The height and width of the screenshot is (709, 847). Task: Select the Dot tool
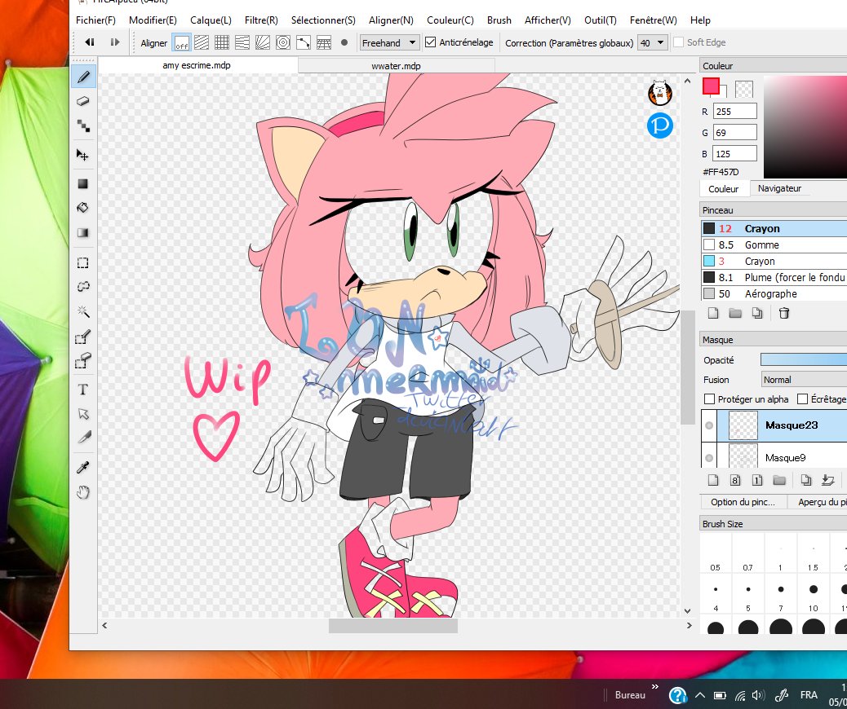pyautogui.click(x=83, y=126)
